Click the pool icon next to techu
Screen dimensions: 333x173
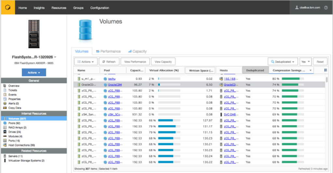pyautogui.click(x=105, y=79)
